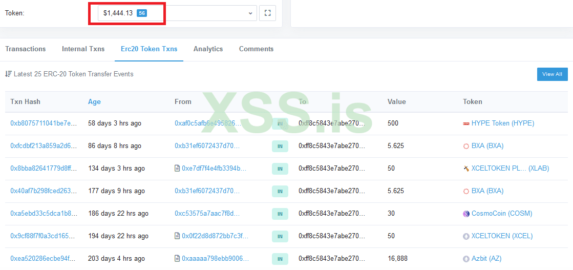Click recipient address 0xff8c5843e7abe270… in CosmoCoin row
This screenshot has width=573, height=270.
(x=332, y=214)
